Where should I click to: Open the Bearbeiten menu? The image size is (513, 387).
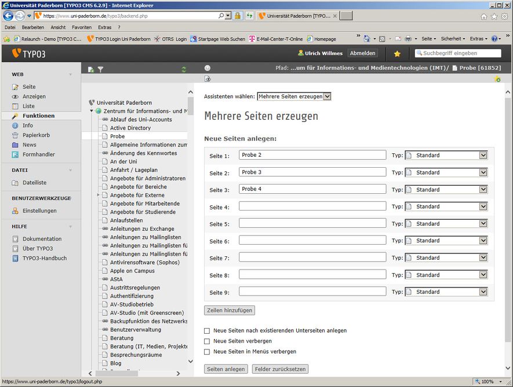click(x=32, y=27)
